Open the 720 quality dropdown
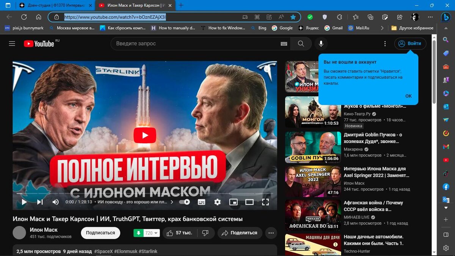The width and height of the screenshot is (455, 256). [x=152, y=233]
